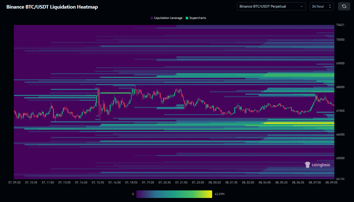Click the 70000 price axis label
354x202 pixels.
340,40
